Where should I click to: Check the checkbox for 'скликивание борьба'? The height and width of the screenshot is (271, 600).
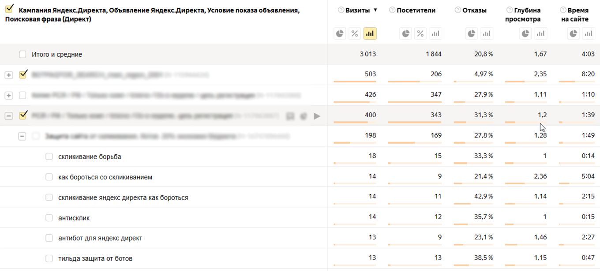[49, 156]
